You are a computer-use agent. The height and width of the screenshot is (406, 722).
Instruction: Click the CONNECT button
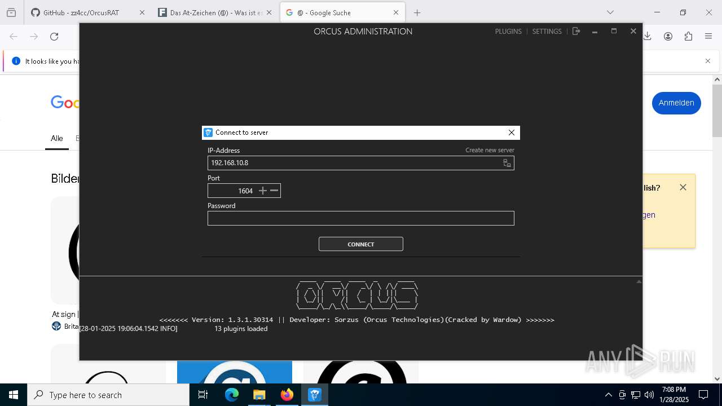point(361,244)
